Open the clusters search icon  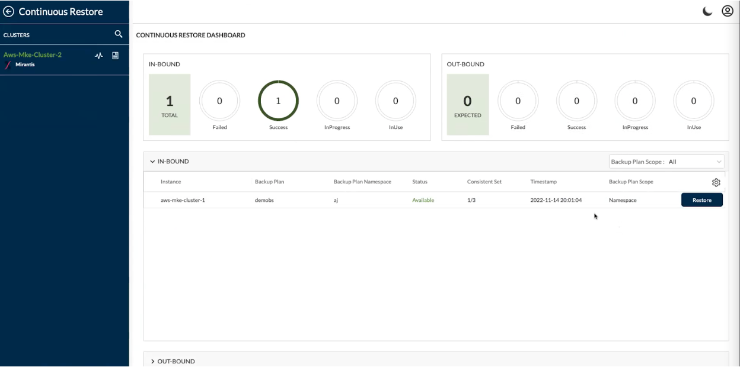coord(119,34)
